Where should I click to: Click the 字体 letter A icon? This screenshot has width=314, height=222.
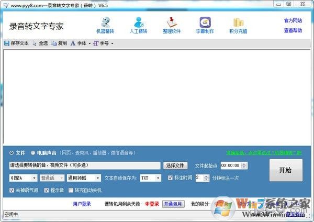(73, 43)
